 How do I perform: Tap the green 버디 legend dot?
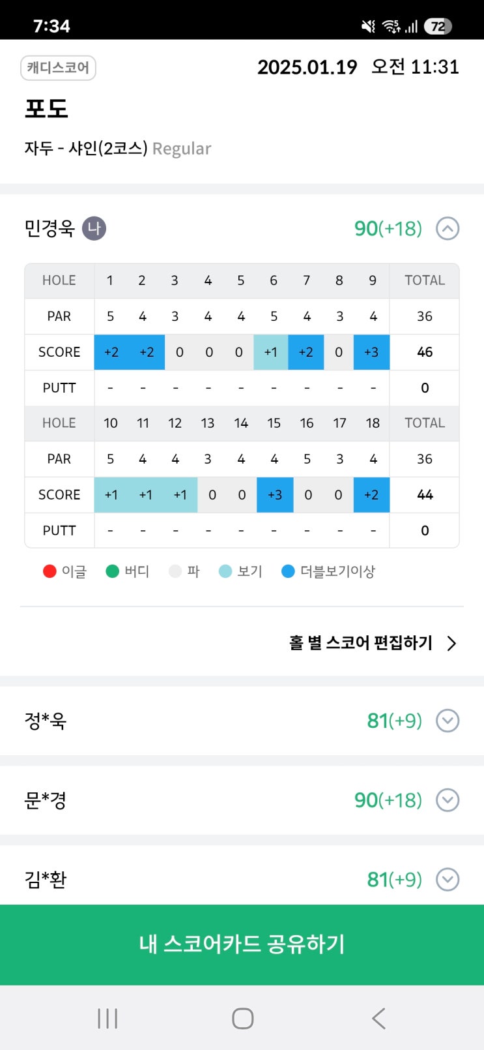(x=112, y=571)
